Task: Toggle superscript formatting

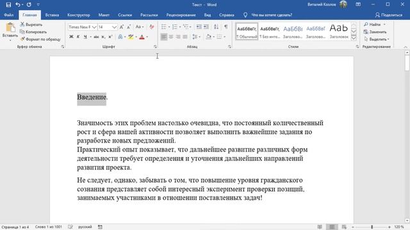Action: (110, 37)
